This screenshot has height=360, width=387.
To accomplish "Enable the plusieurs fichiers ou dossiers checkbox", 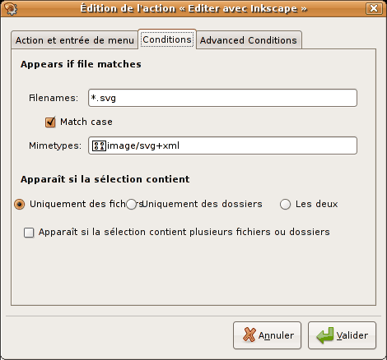I will 29,233.
